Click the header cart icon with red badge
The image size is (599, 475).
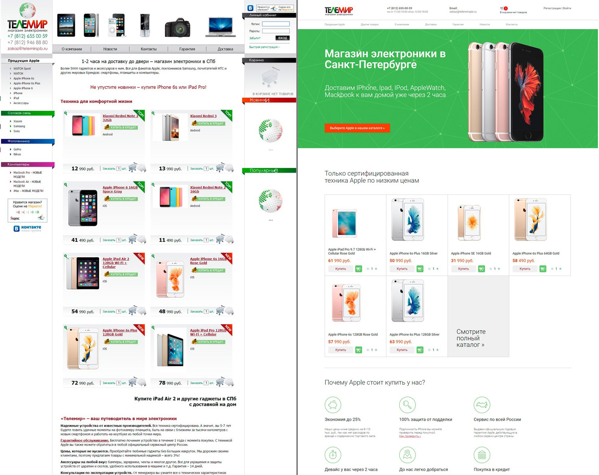coord(503,8)
